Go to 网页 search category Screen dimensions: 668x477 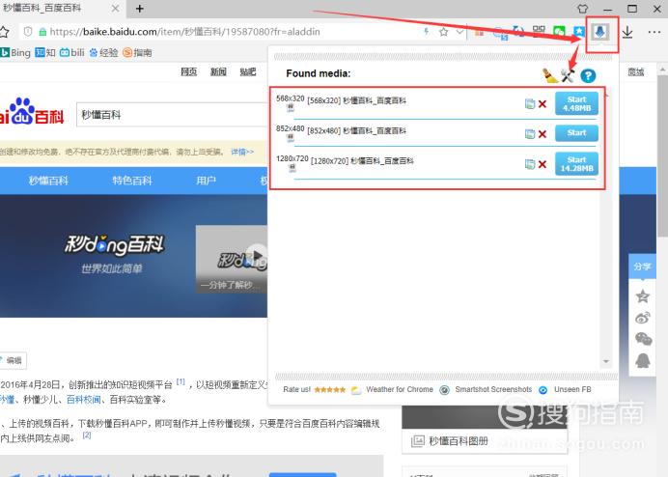(x=189, y=71)
